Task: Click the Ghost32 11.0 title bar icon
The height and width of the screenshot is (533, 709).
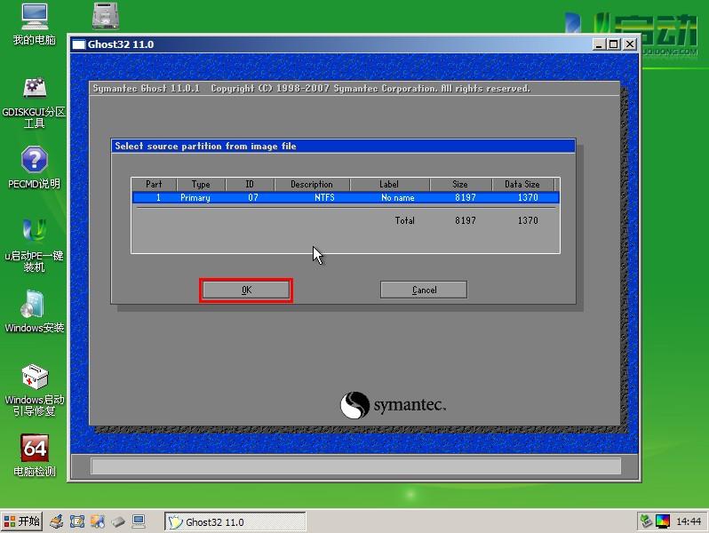Action: pos(78,44)
